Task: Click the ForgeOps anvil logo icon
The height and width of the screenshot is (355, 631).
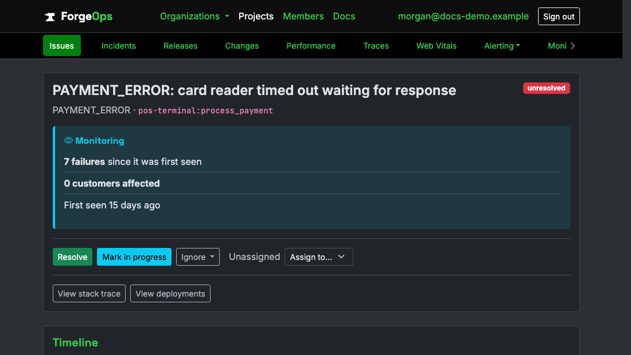Action: click(x=49, y=17)
